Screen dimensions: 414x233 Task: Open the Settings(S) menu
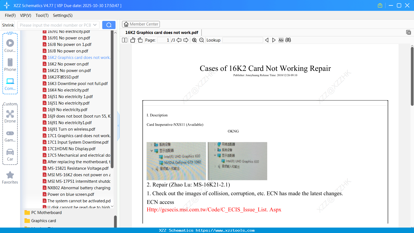(x=63, y=15)
